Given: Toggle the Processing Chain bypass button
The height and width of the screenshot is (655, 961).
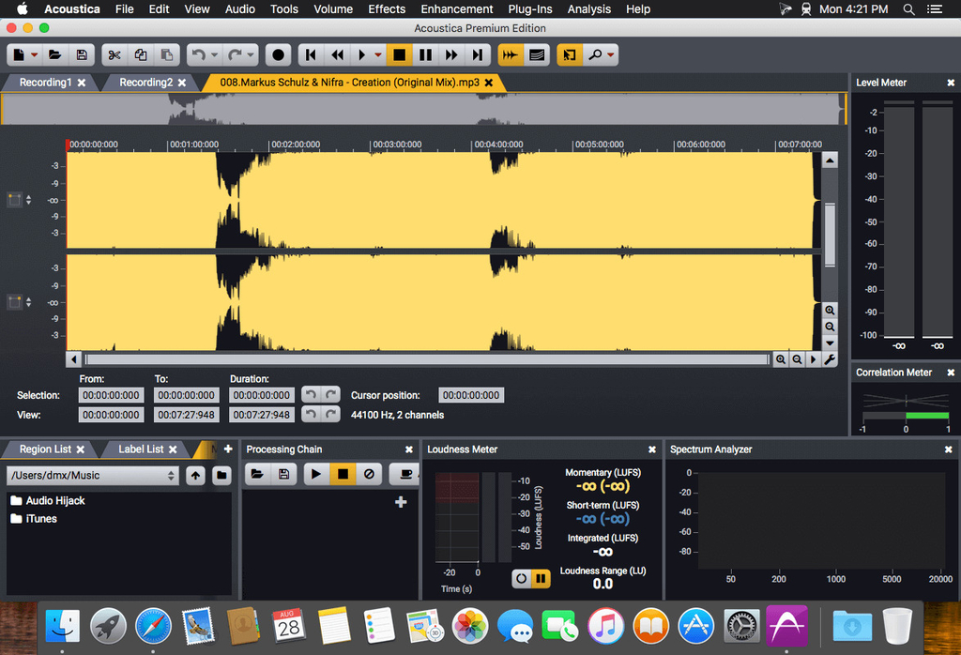Looking at the screenshot, I should [369, 475].
